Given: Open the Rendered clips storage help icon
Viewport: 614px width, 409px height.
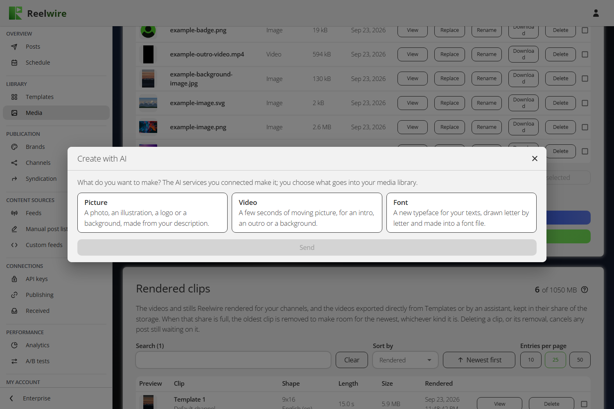Looking at the screenshot, I should coord(585,290).
